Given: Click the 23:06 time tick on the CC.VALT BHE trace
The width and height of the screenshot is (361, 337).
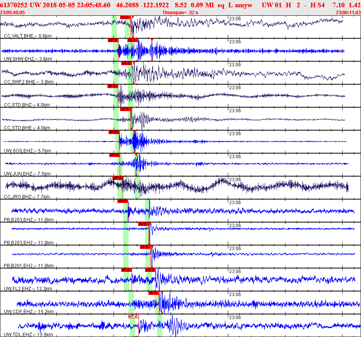Looking at the screenshot, I should coord(235,19).
